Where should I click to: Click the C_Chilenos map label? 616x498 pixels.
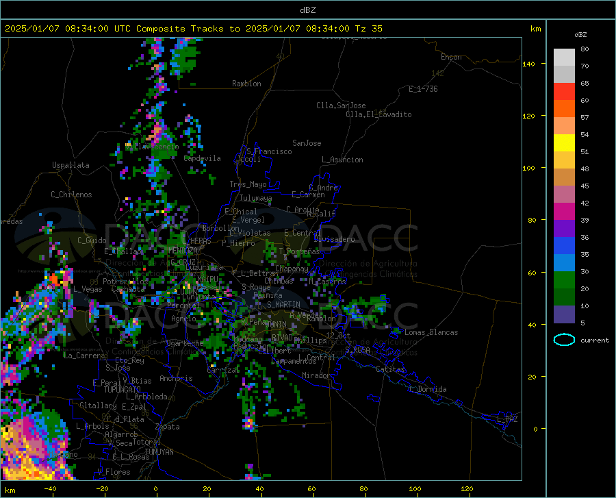[x=71, y=195]
